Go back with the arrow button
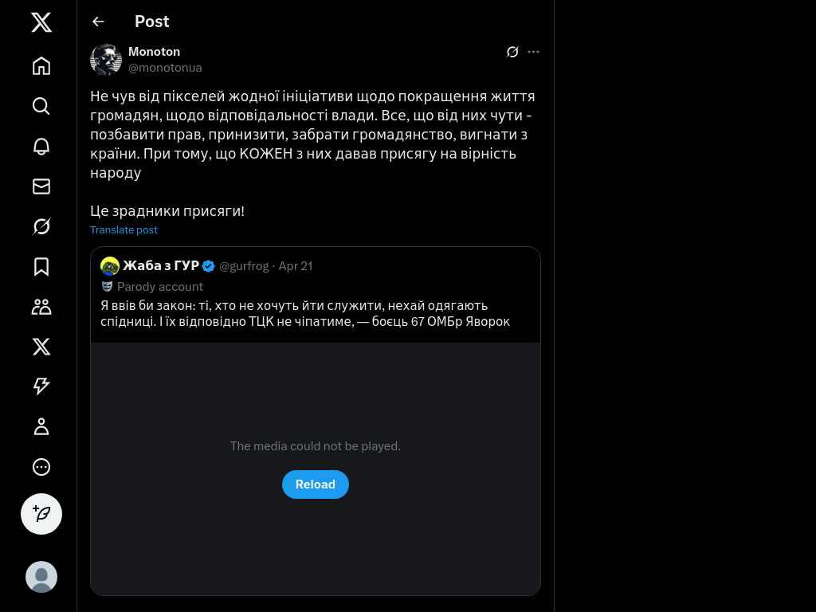Image resolution: width=816 pixels, height=612 pixels. coord(98,22)
